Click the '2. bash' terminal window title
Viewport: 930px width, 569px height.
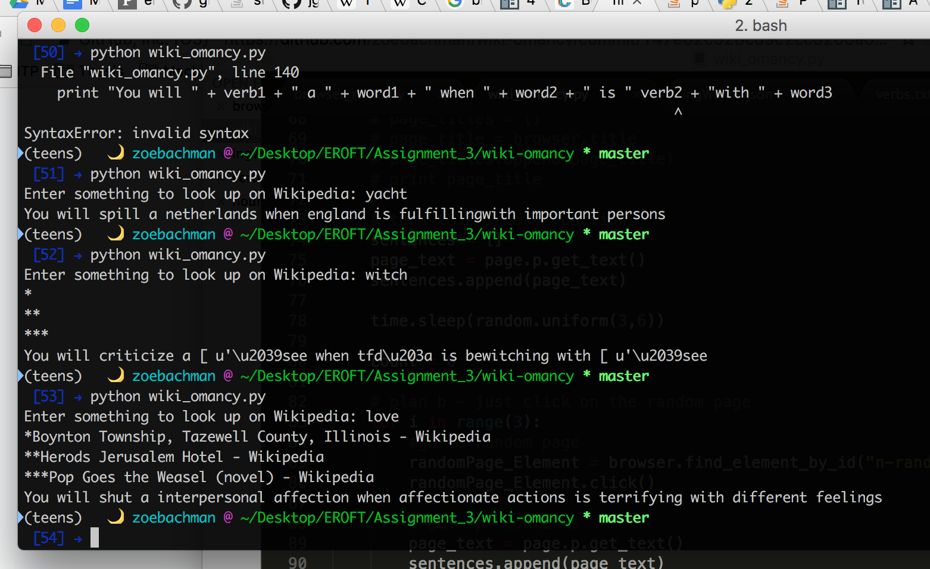coord(760,26)
